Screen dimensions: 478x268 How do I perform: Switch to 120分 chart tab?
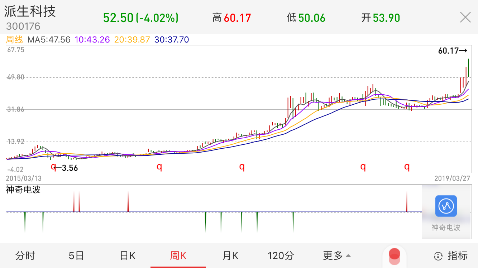tap(281, 256)
